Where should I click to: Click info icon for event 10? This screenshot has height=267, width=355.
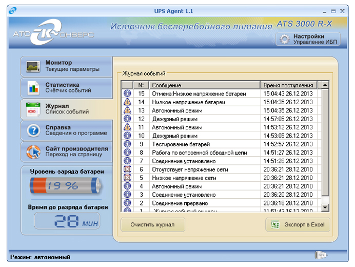tap(127, 136)
